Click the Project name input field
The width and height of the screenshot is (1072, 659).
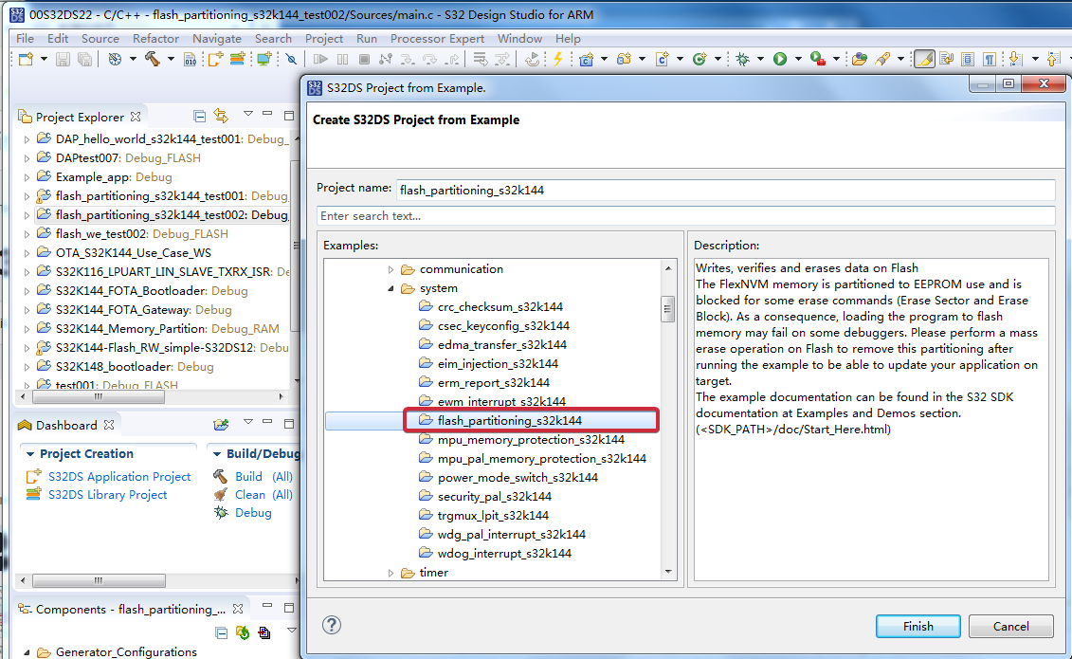coord(725,190)
